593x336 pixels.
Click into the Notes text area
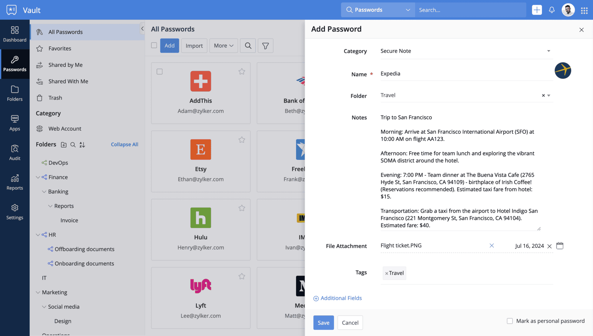460,171
